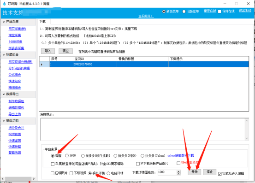This screenshot has width=255, height=183.
Task: Open 视频截图 in the sidebar
Action: pos(15,134)
